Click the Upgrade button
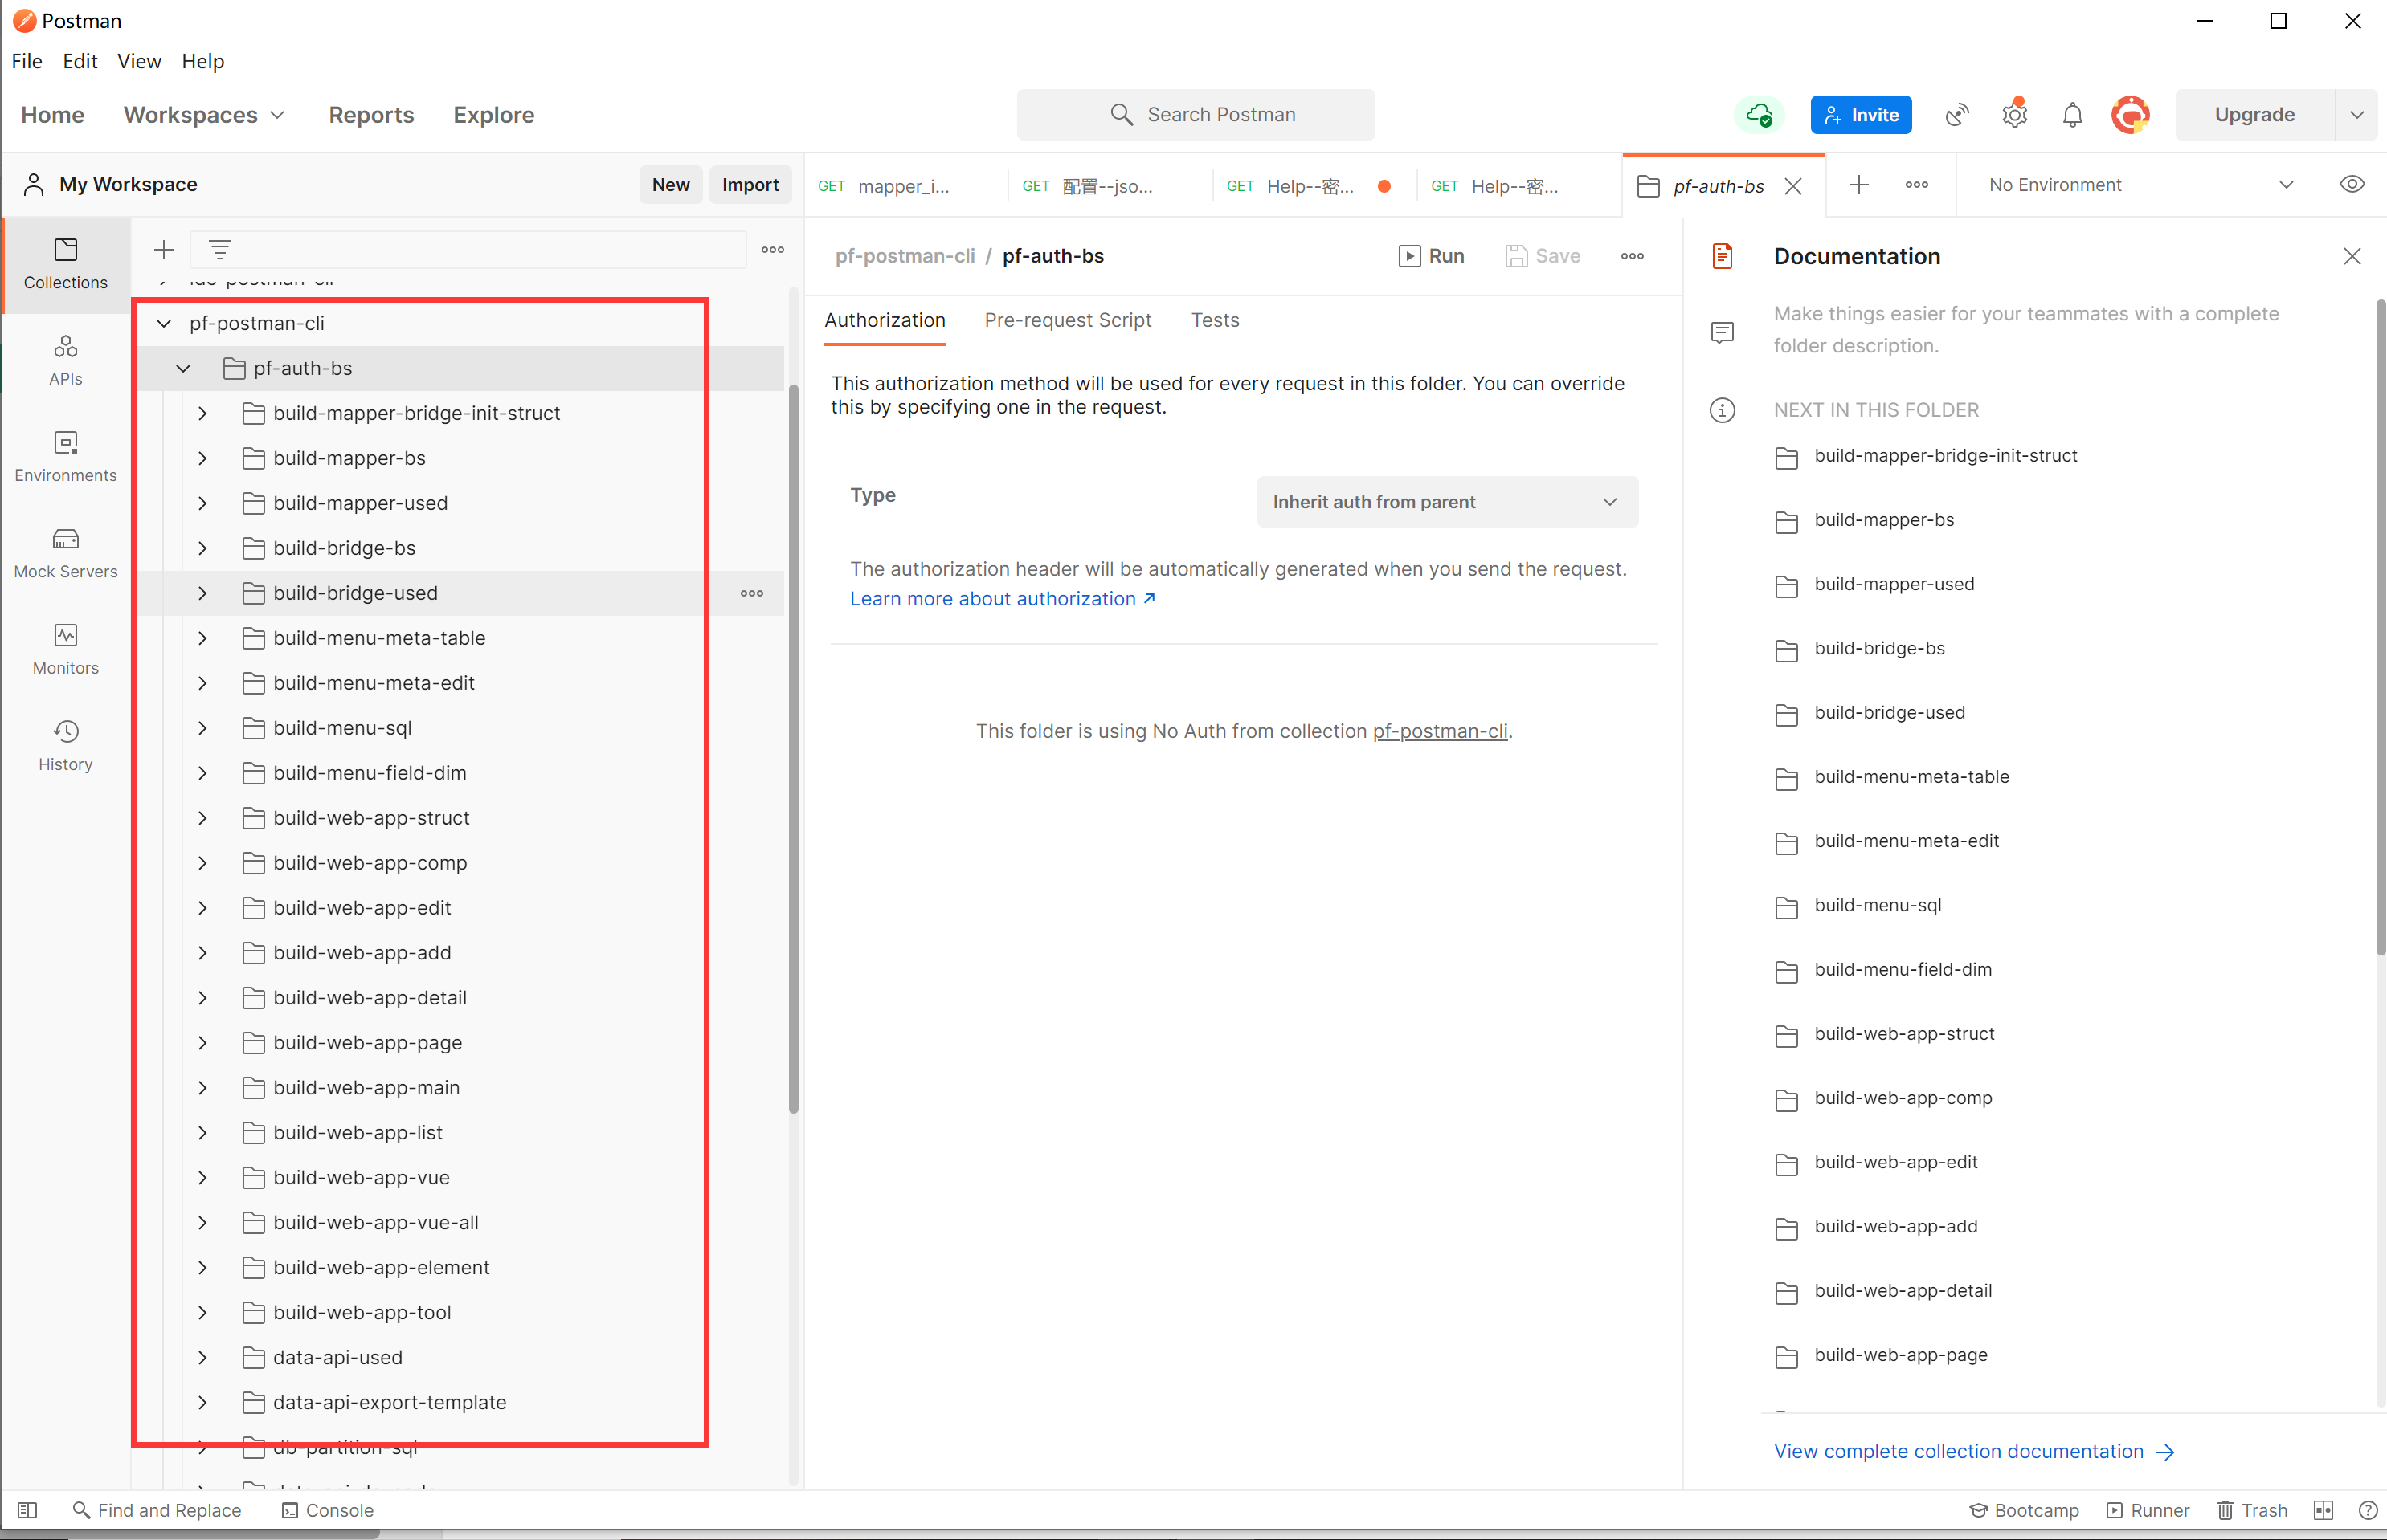Viewport: 2387px width, 1540px height. tap(2254, 115)
